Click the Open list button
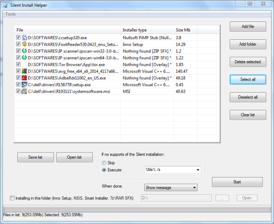 point(74,157)
